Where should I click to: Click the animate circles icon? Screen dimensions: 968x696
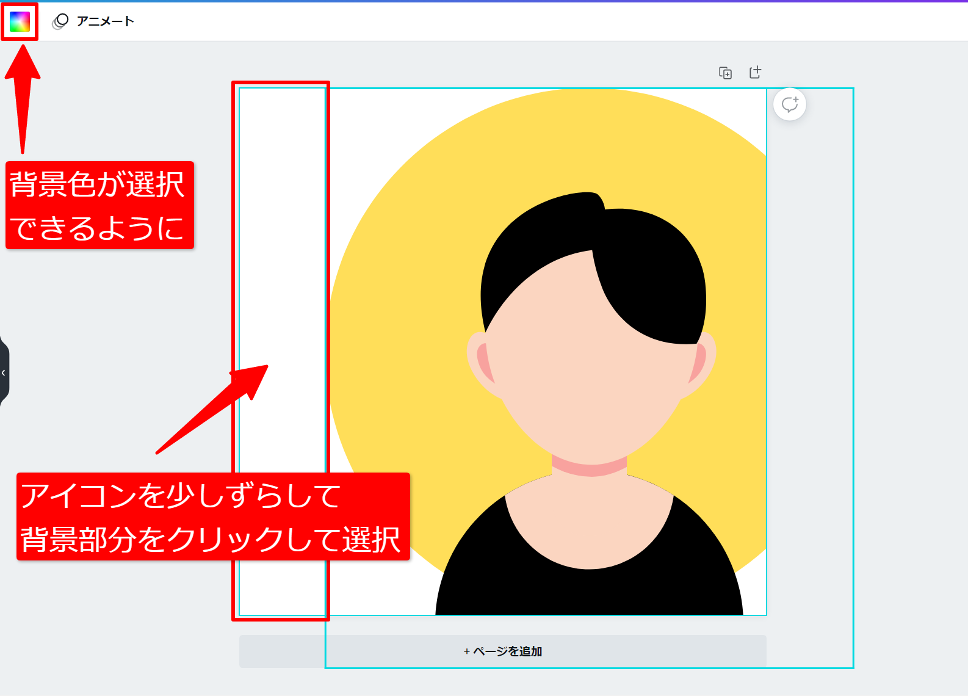(60, 21)
